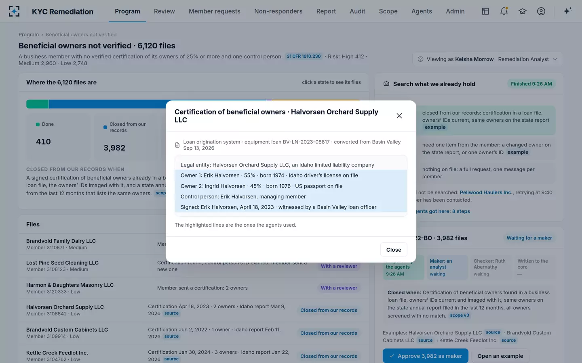582x363 pixels.
Task: Open the notifications bell
Action: tap(504, 11)
